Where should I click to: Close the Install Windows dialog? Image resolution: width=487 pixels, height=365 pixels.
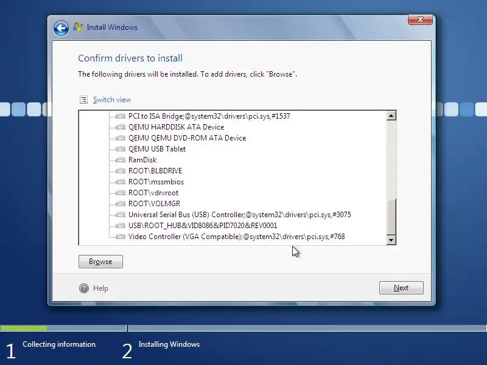(x=420, y=19)
